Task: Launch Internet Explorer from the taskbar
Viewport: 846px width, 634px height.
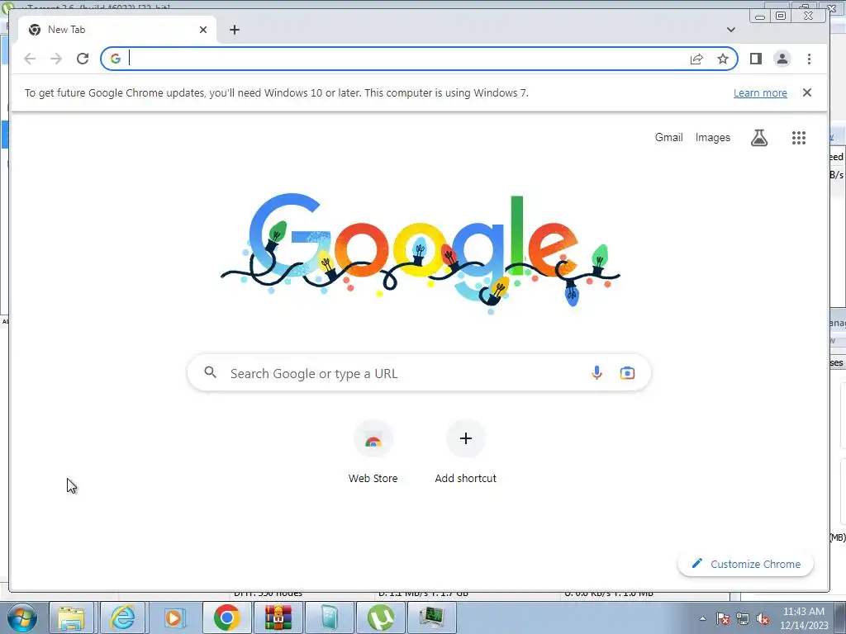Action: click(x=122, y=617)
